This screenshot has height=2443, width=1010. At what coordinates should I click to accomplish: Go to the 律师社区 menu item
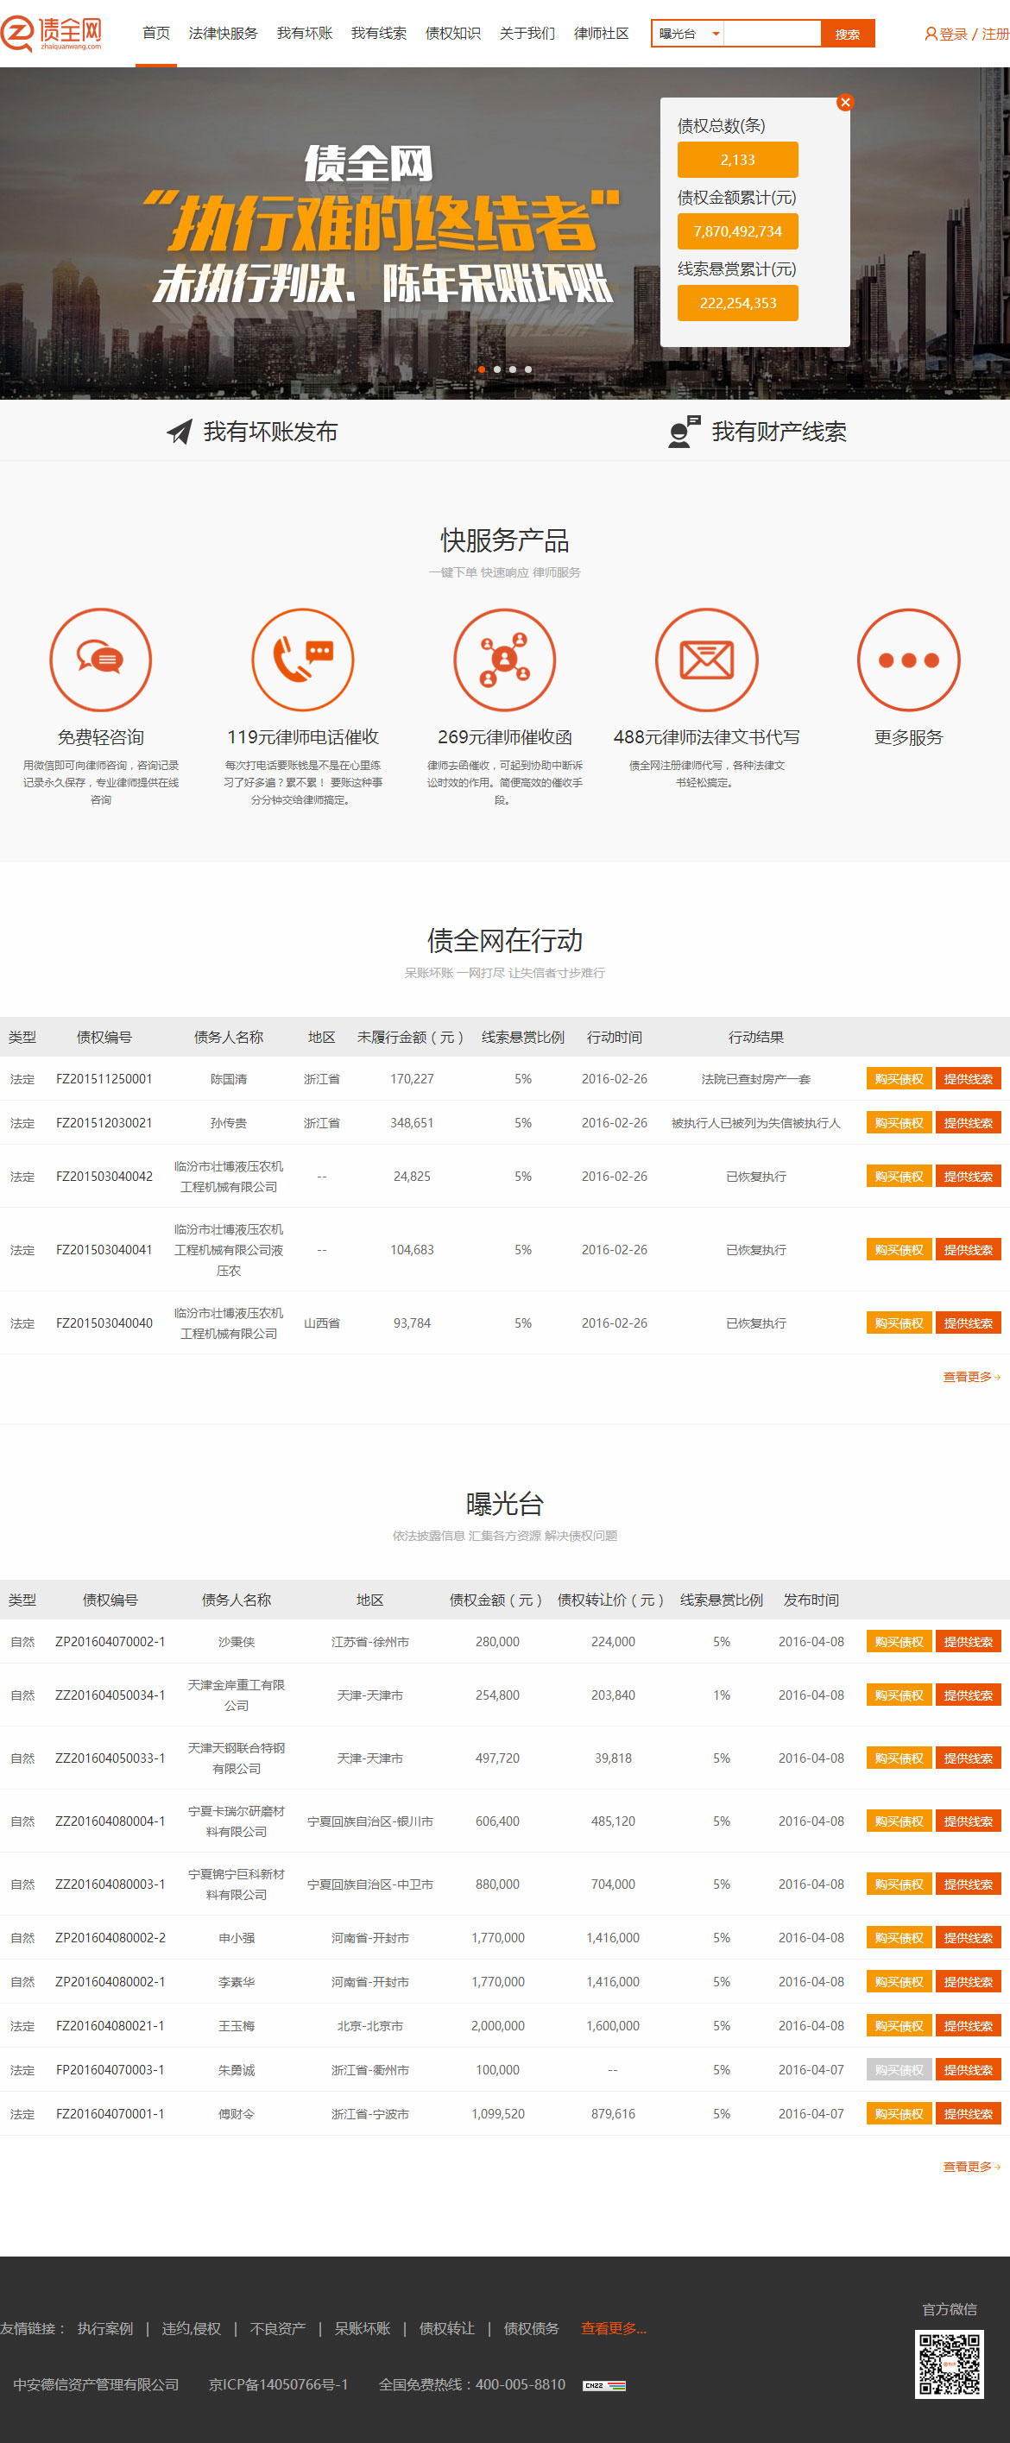pos(602,35)
